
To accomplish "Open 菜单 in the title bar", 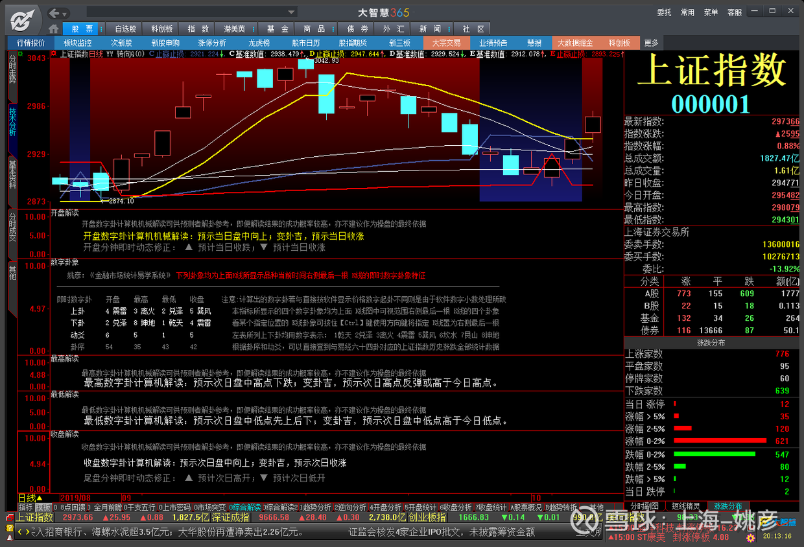I will [x=711, y=13].
